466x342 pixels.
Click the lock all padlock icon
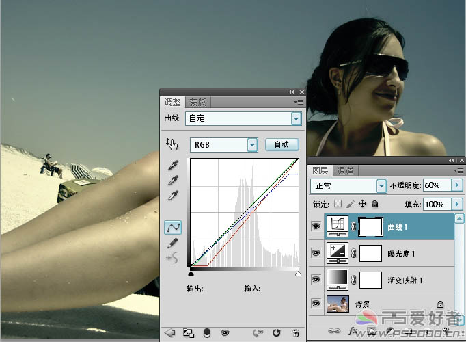coord(375,204)
